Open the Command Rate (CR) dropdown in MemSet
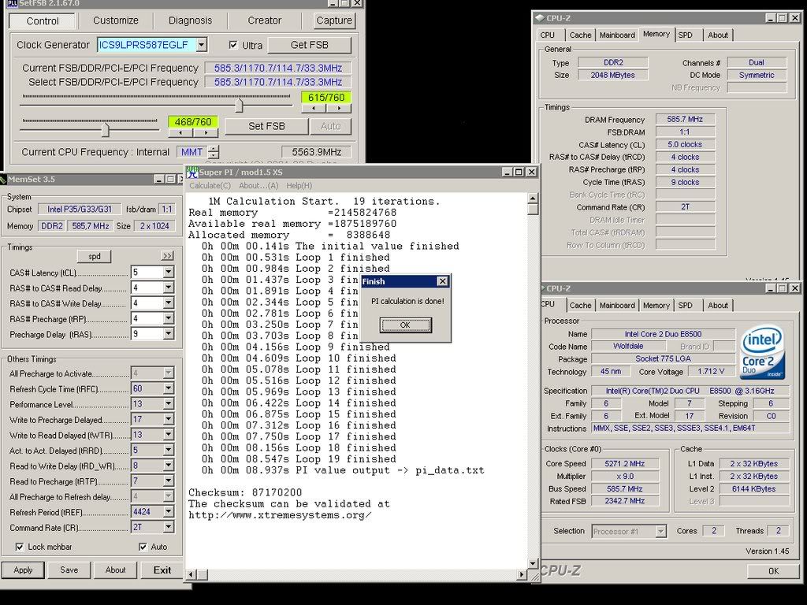807x605 pixels. [169, 527]
